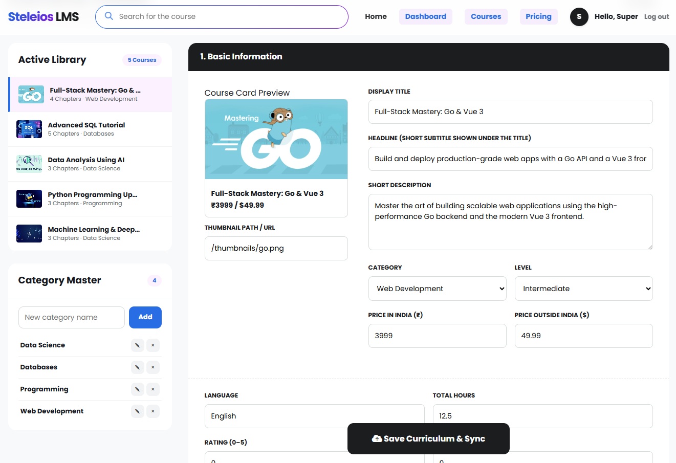Click the Machine Learning course thumbnail
The image size is (676, 463).
[x=29, y=234]
